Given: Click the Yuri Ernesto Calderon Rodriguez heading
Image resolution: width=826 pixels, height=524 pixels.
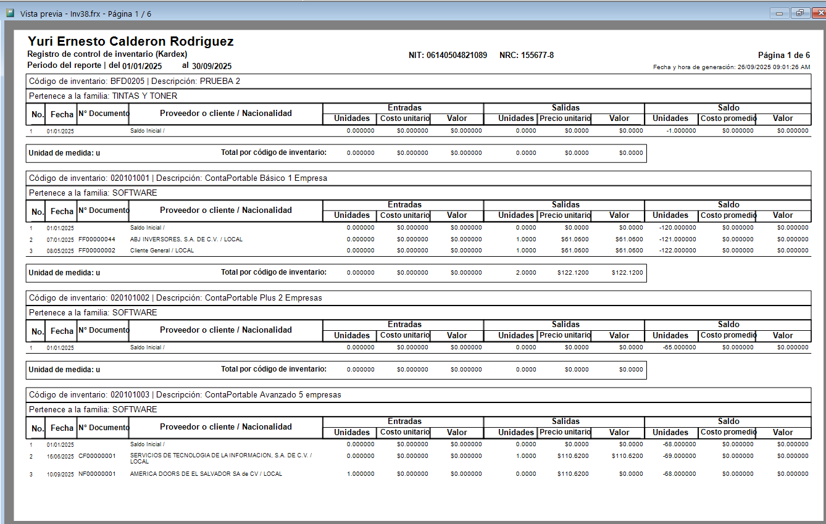Looking at the screenshot, I should click(x=131, y=41).
